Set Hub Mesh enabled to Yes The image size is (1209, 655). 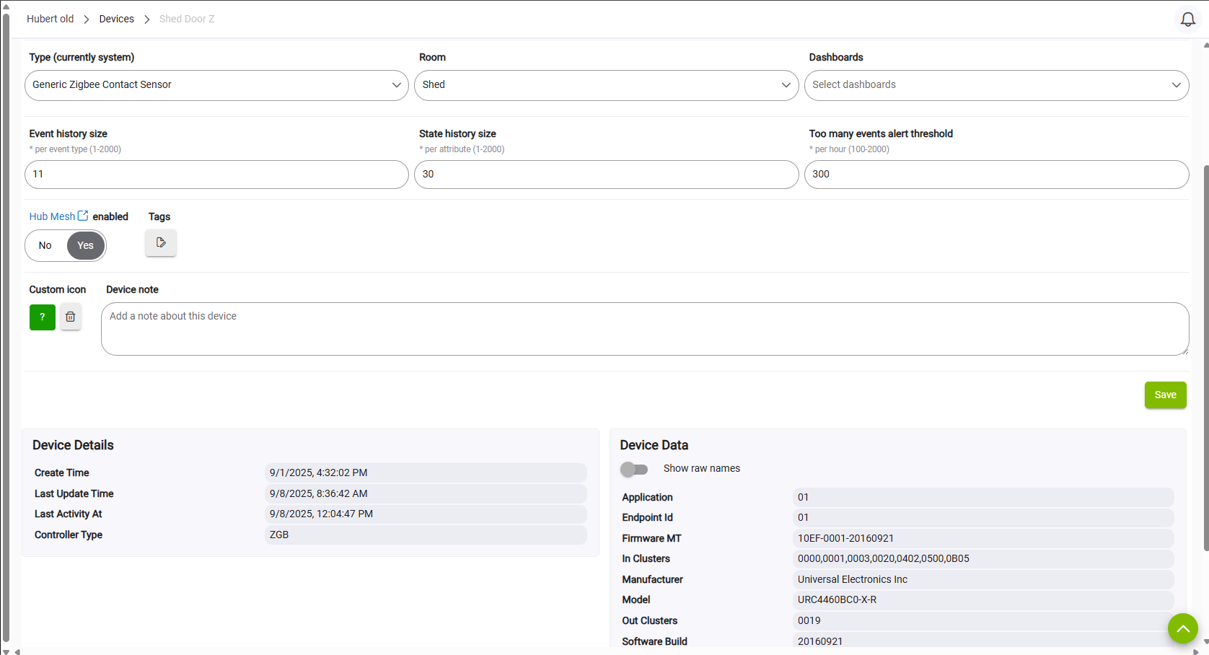[85, 245]
